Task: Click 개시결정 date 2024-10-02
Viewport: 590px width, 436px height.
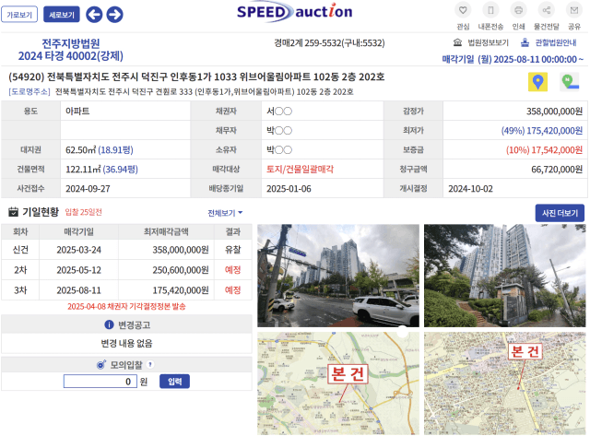Action: coord(470,189)
